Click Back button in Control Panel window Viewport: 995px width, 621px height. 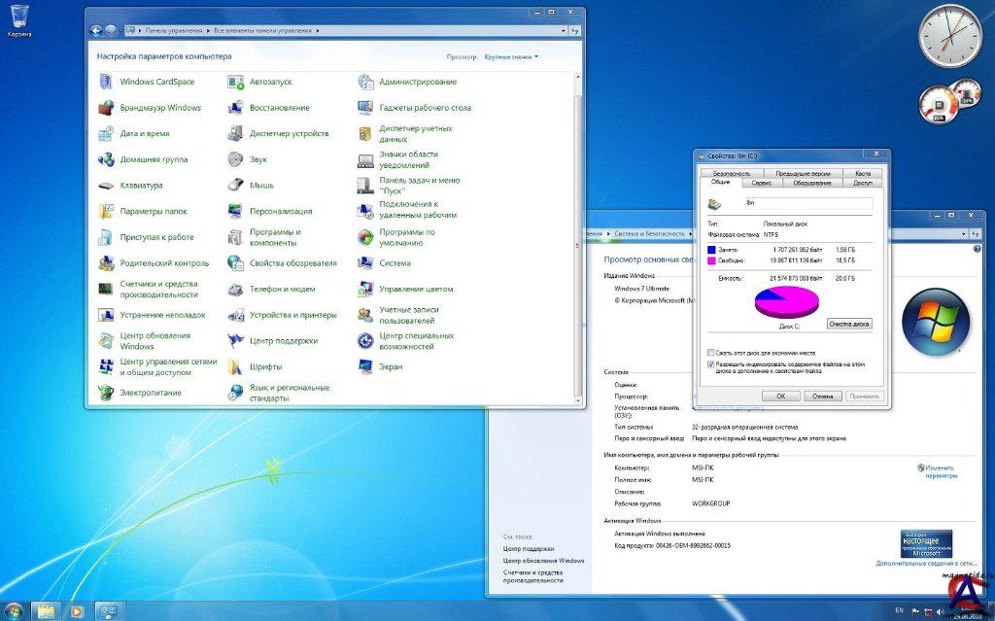pyautogui.click(x=96, y=30)
